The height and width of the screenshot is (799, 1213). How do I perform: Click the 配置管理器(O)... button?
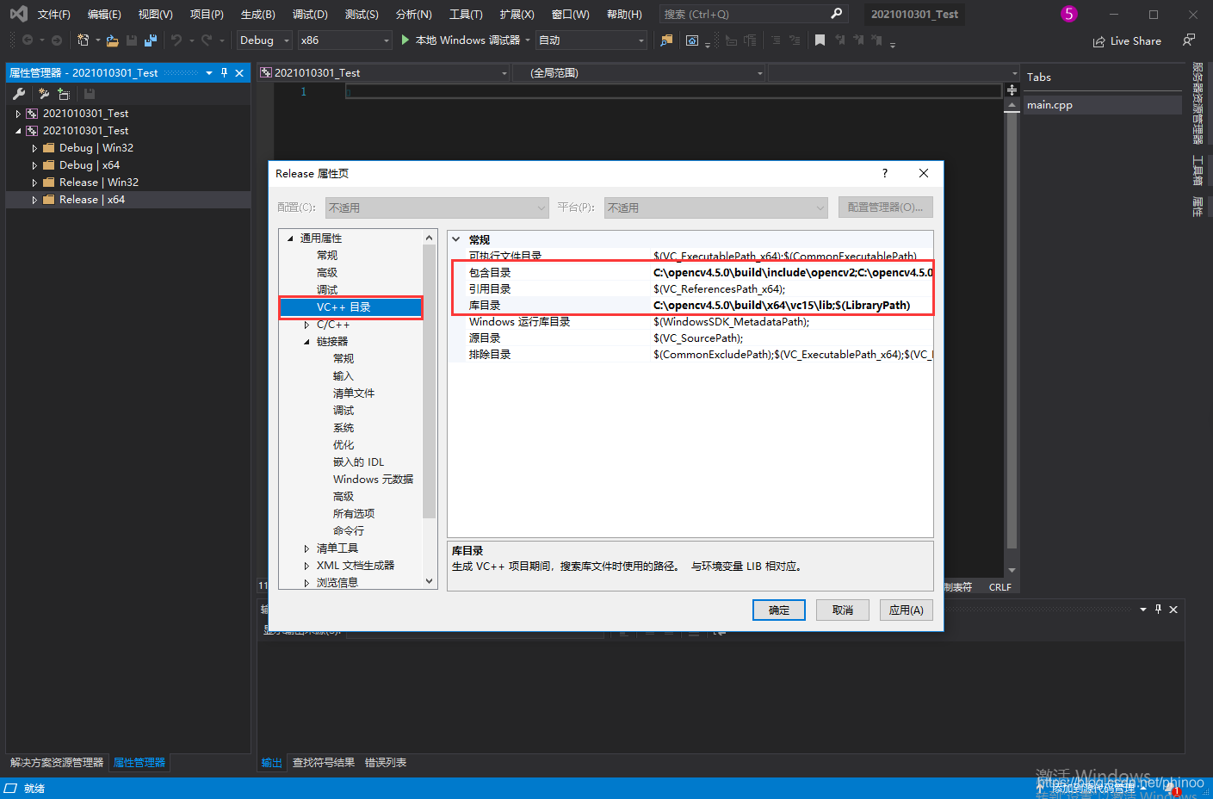coord(885,207)
